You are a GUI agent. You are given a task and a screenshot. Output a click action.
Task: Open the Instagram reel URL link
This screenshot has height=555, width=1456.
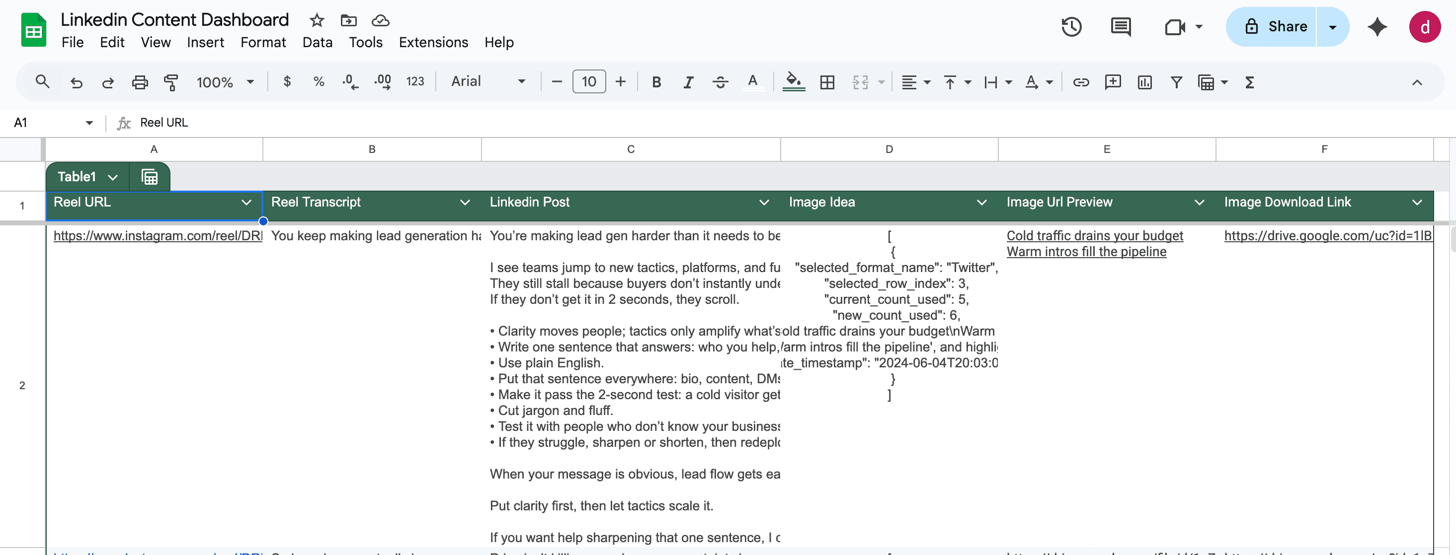(x=157, y=236)
